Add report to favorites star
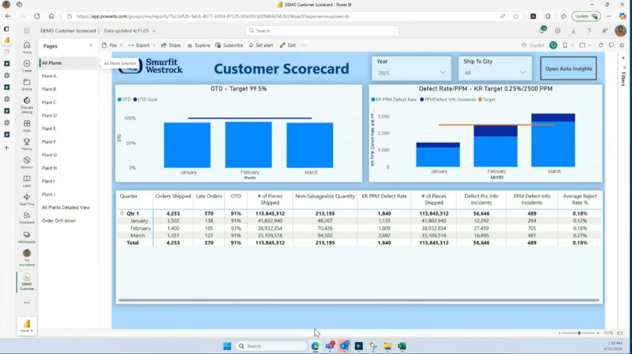 pyautogui.click(x=622, y=45)
